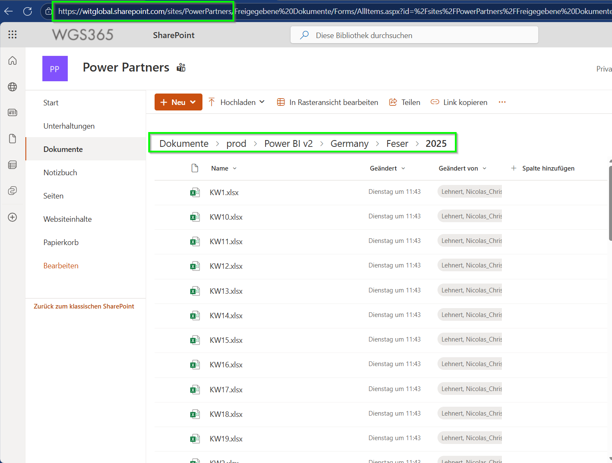Click the files page icon in rail
The width and height of the screenshot is (612, 463).
13,139
